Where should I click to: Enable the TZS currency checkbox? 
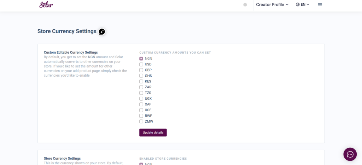pyautogui.click(x=141, y=93)
